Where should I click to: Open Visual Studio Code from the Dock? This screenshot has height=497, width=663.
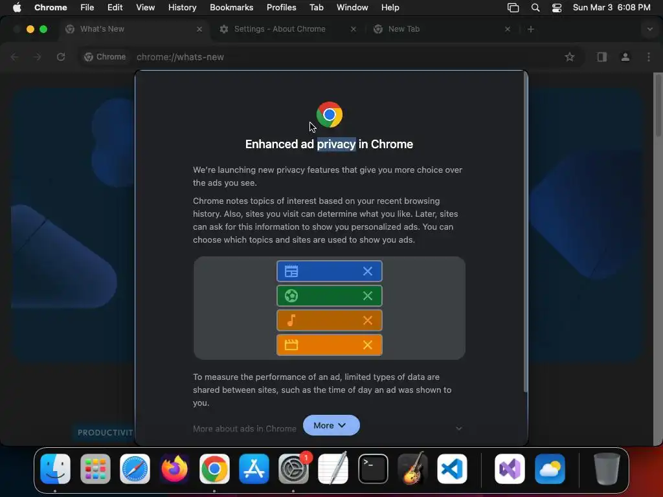[x=452, y=469]
